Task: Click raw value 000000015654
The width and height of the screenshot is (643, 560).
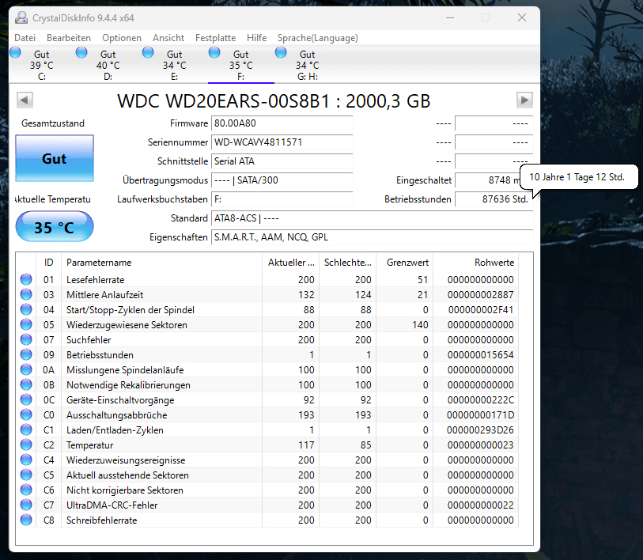Action: 480,355
